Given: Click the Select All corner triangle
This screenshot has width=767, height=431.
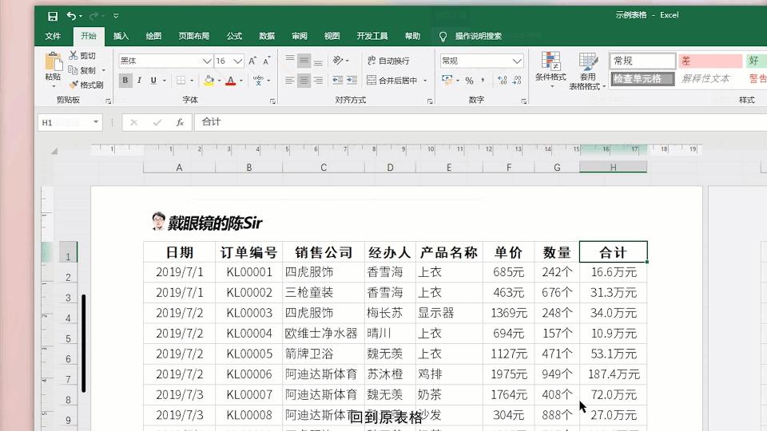Looking at the screenshot, I should (x=54, y=151).
